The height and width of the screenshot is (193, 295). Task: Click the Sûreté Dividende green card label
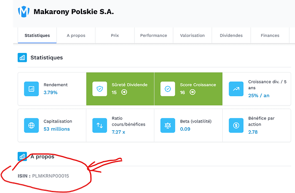130,85
